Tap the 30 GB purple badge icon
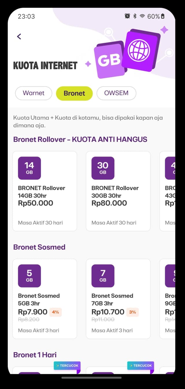Screen dimensions: 185x389 point(103,168)
